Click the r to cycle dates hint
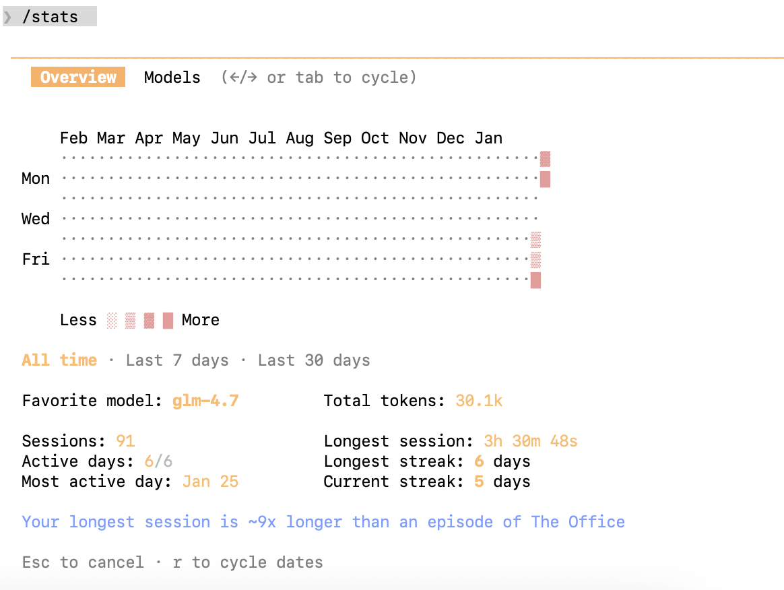The image size is (784, 590). tap(248, 562)
